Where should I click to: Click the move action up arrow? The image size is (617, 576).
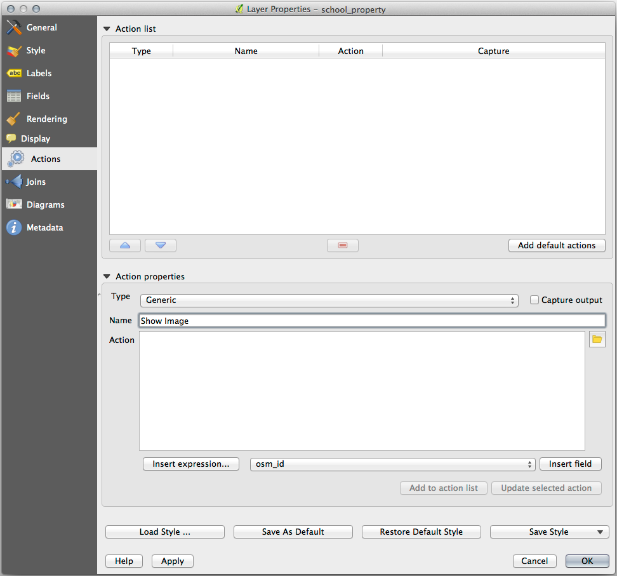(125, 245)
